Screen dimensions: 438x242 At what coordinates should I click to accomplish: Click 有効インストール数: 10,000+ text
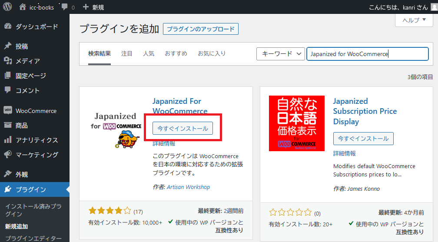(125, 223)
